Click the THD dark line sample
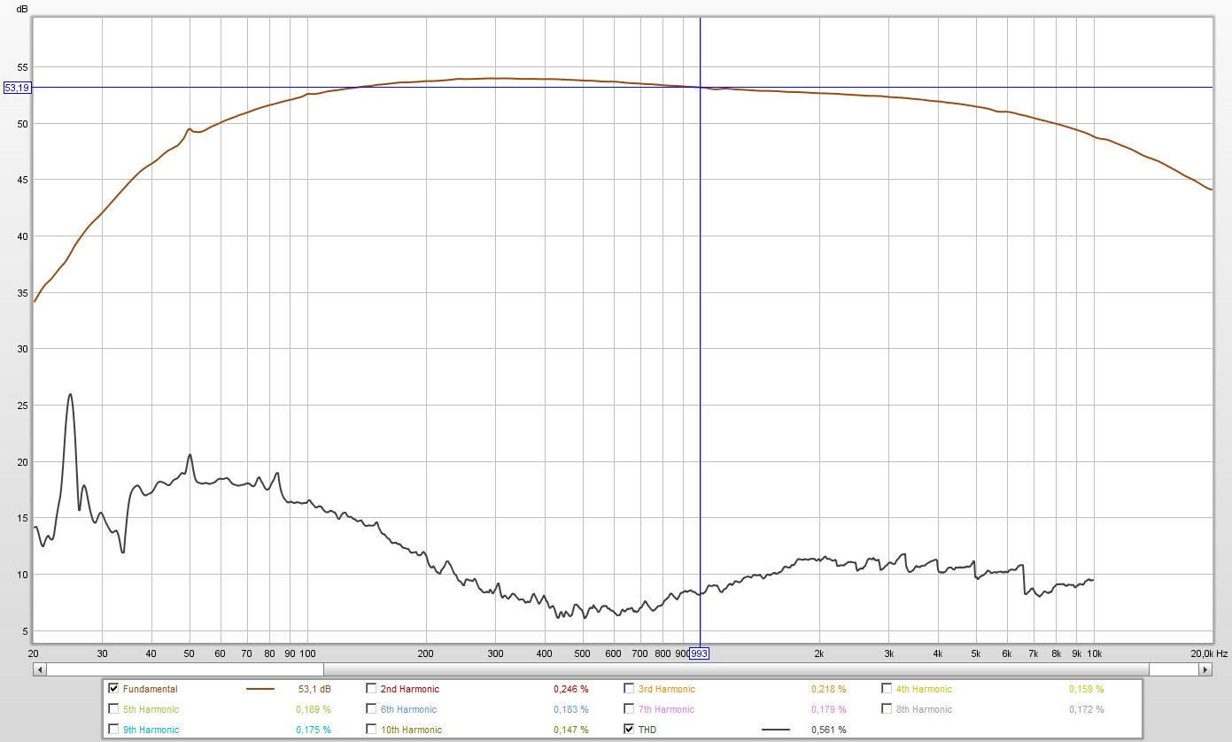The image size is (1232, 742). point(776,730)
